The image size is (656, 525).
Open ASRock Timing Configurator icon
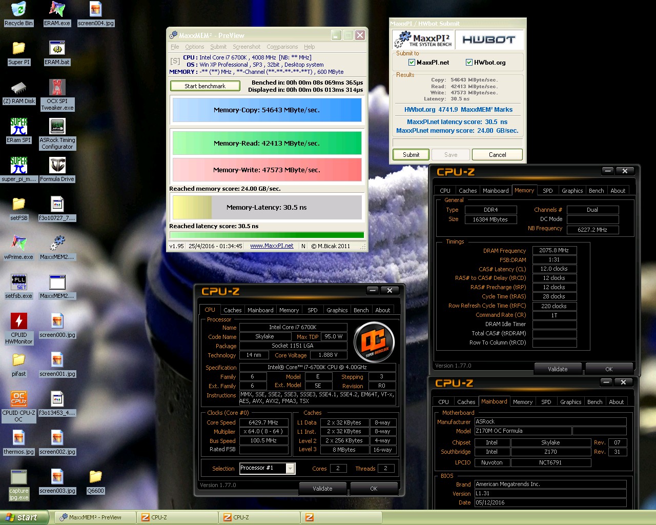point(57,134)
